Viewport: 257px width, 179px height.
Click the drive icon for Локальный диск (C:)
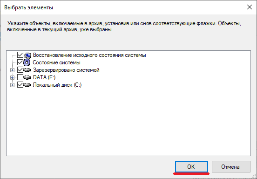pyautogui.click(x=27, y=85)
